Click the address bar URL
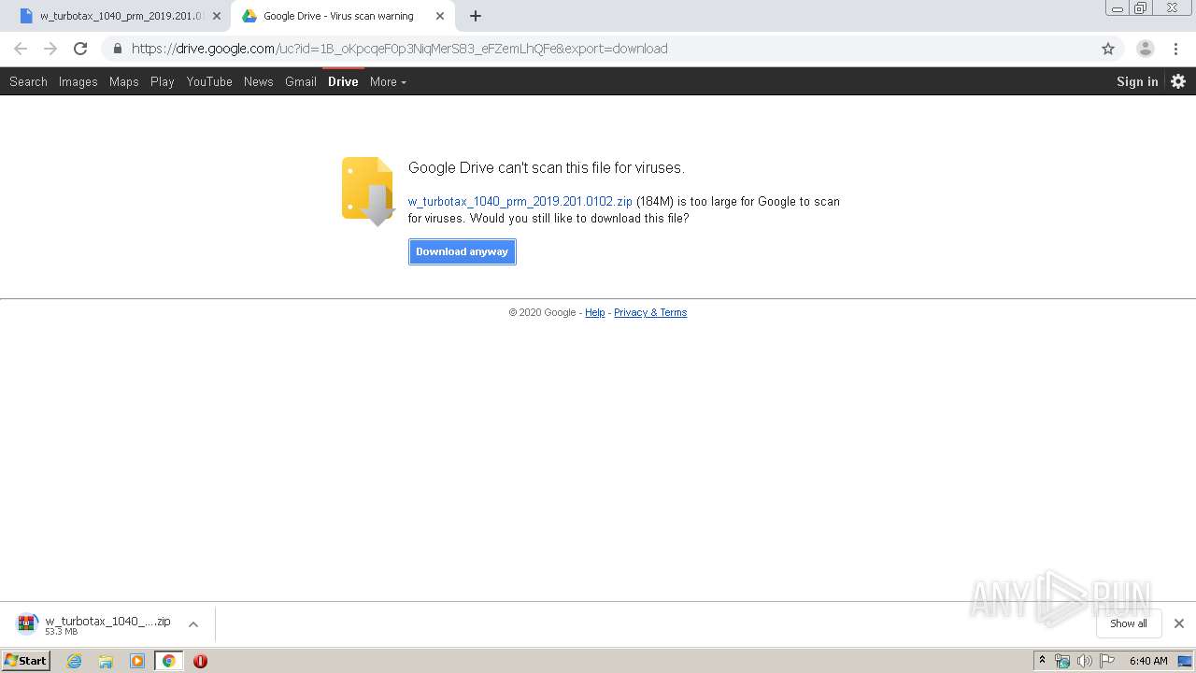The image size is (1196, 673). [x=399, y=49]
